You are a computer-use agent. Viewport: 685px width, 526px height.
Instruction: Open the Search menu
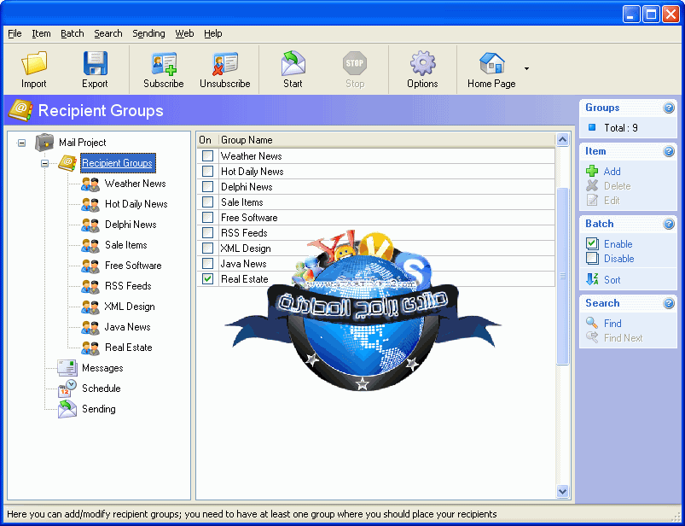coord(107,33)
